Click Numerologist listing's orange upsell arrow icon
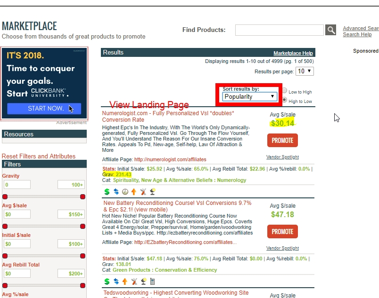This screenshot has width=379, height=298. (134, 191)
